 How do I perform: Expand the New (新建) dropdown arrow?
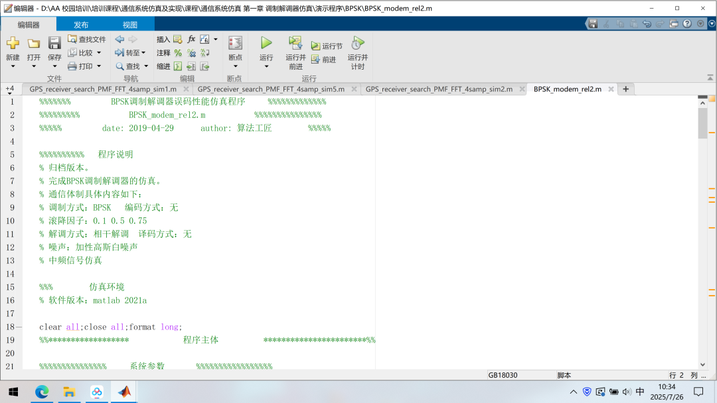[13, 67]
